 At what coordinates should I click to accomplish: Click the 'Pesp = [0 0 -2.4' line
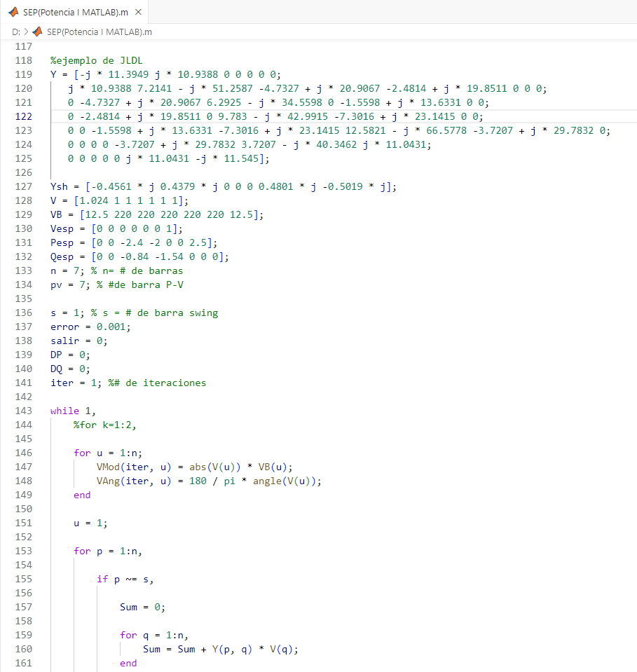pos(134,242)
